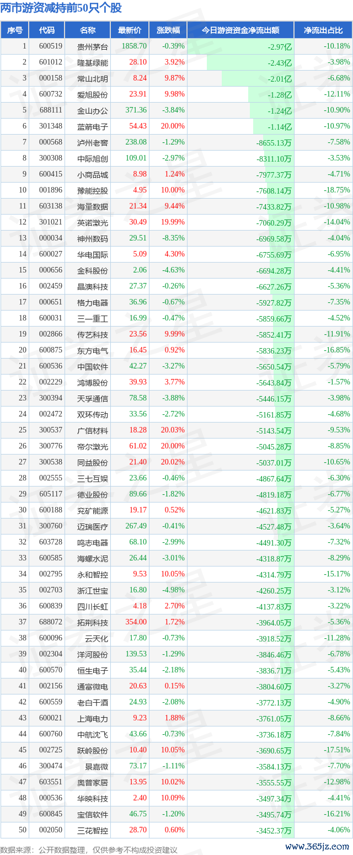
Task: Select stock name 鸣志电器
Action: coord(93,542)
